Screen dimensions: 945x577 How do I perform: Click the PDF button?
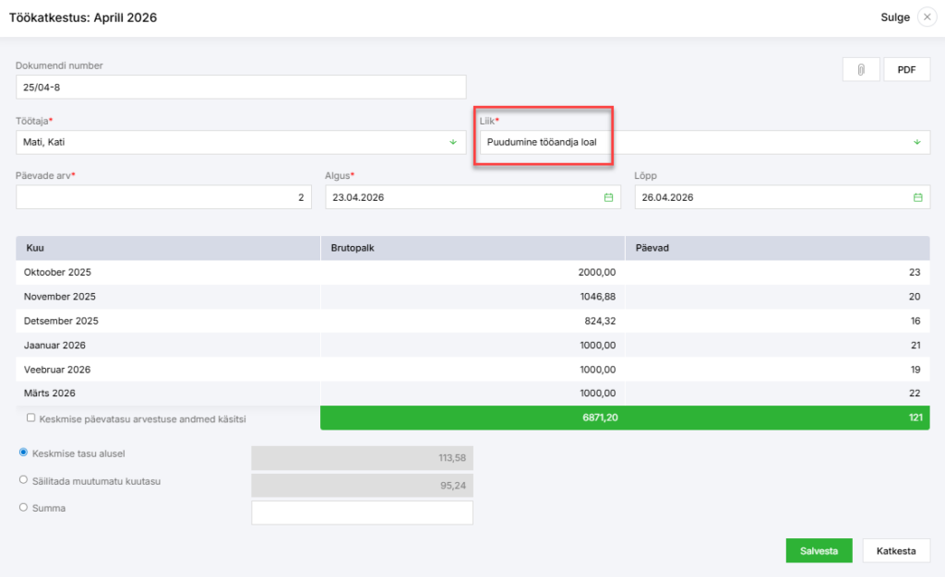[906, 70]
